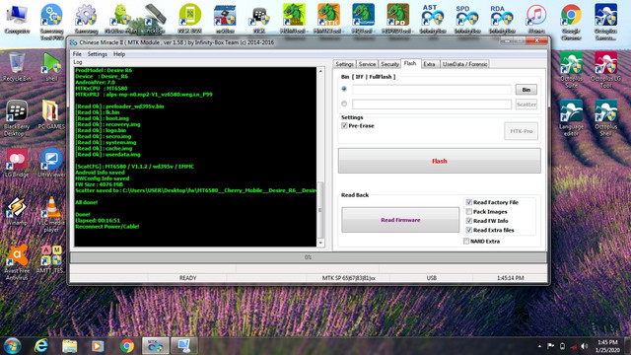Click the log scrollbar down arrow
Image resolution: width=631 pixels, height=355 pixels.
tap(320, 243)
